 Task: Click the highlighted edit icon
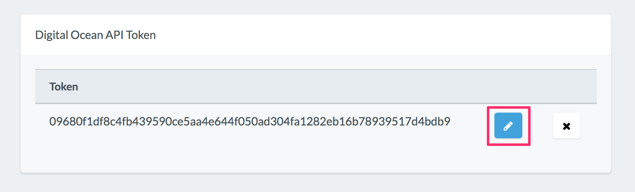pos(508,125)
